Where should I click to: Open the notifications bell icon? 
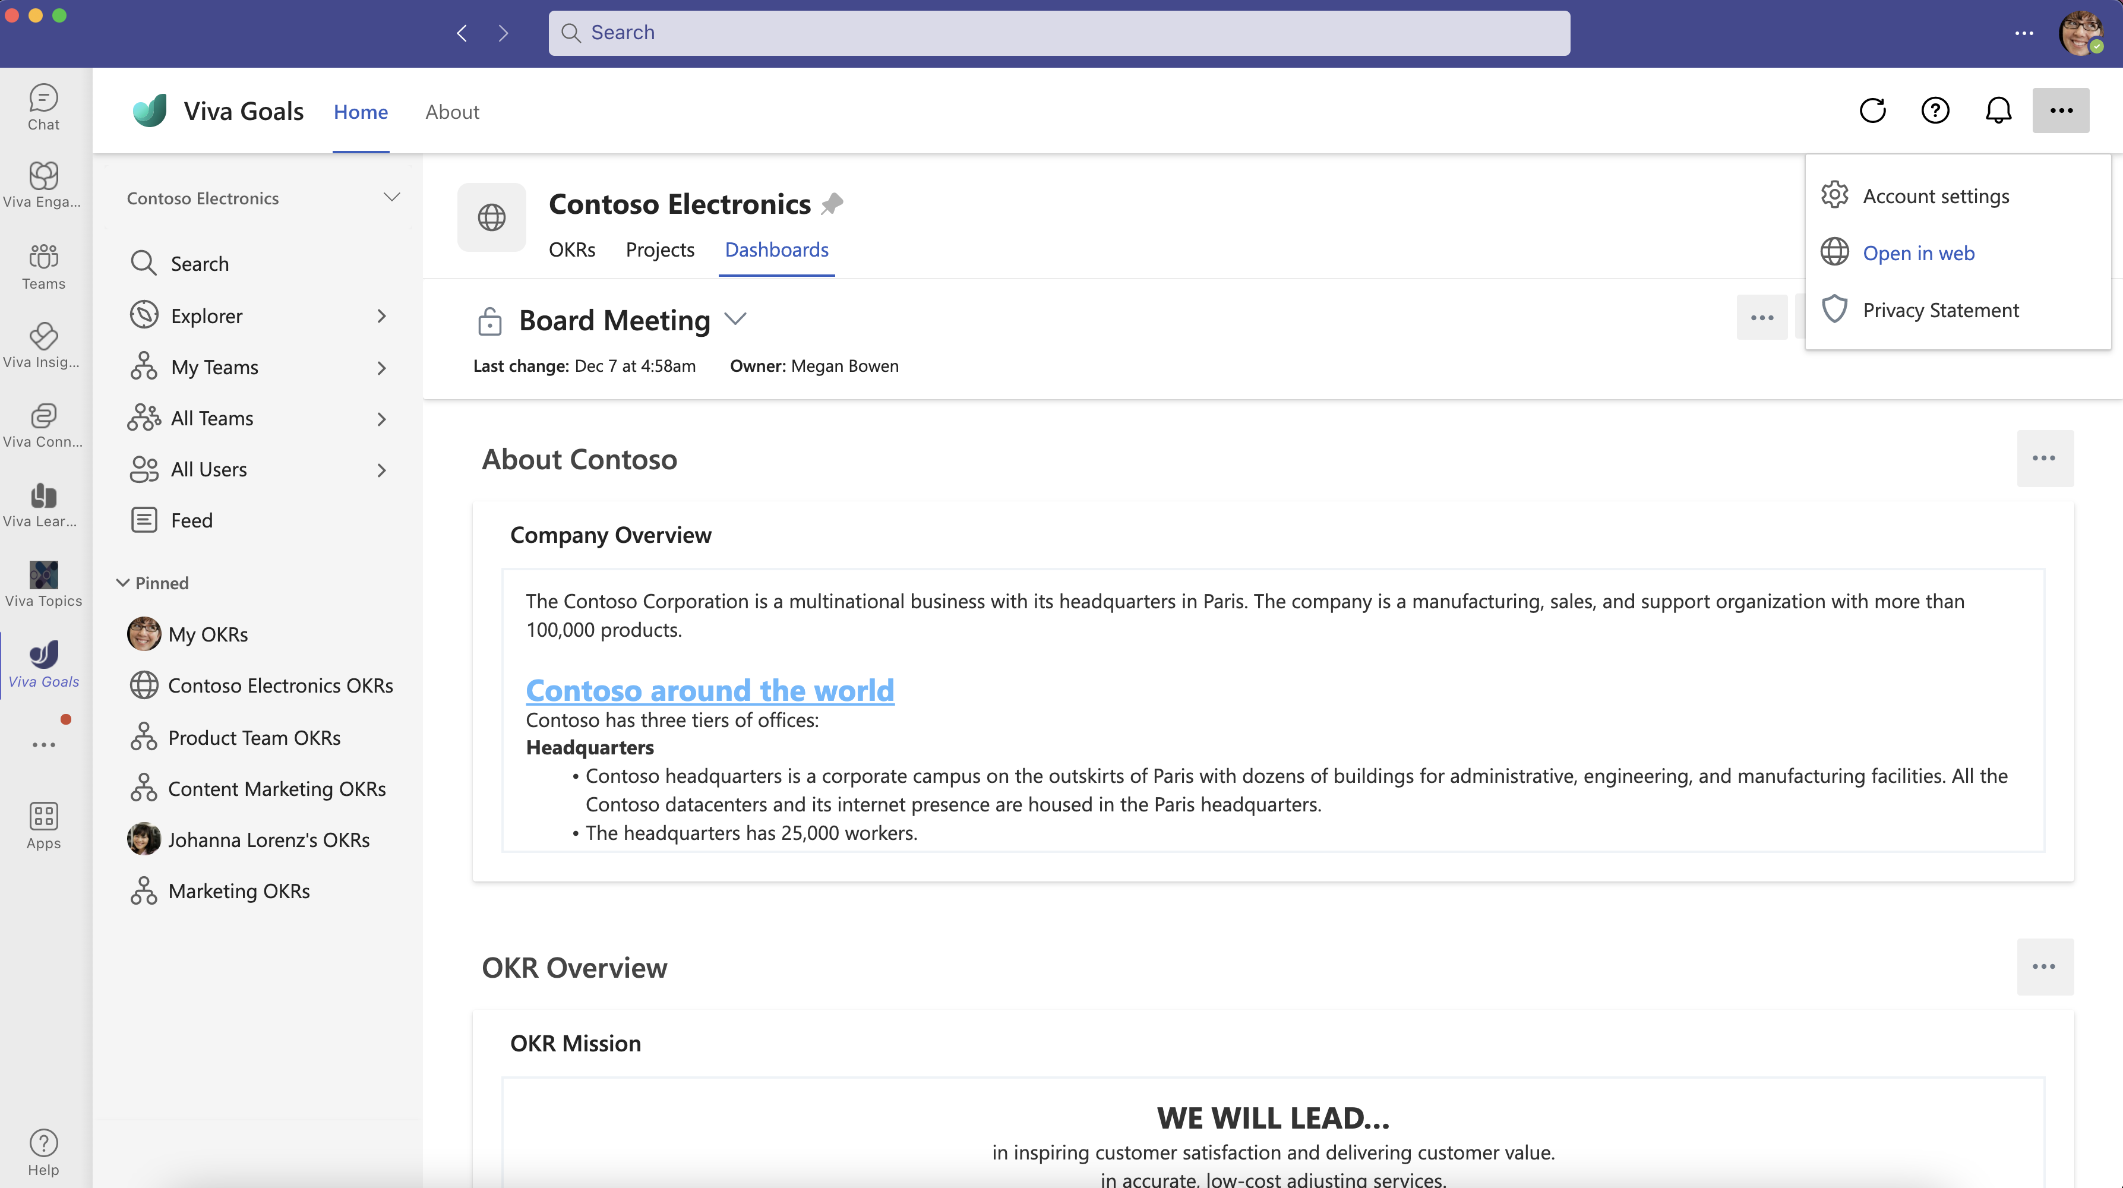(x=1999, y=109)
